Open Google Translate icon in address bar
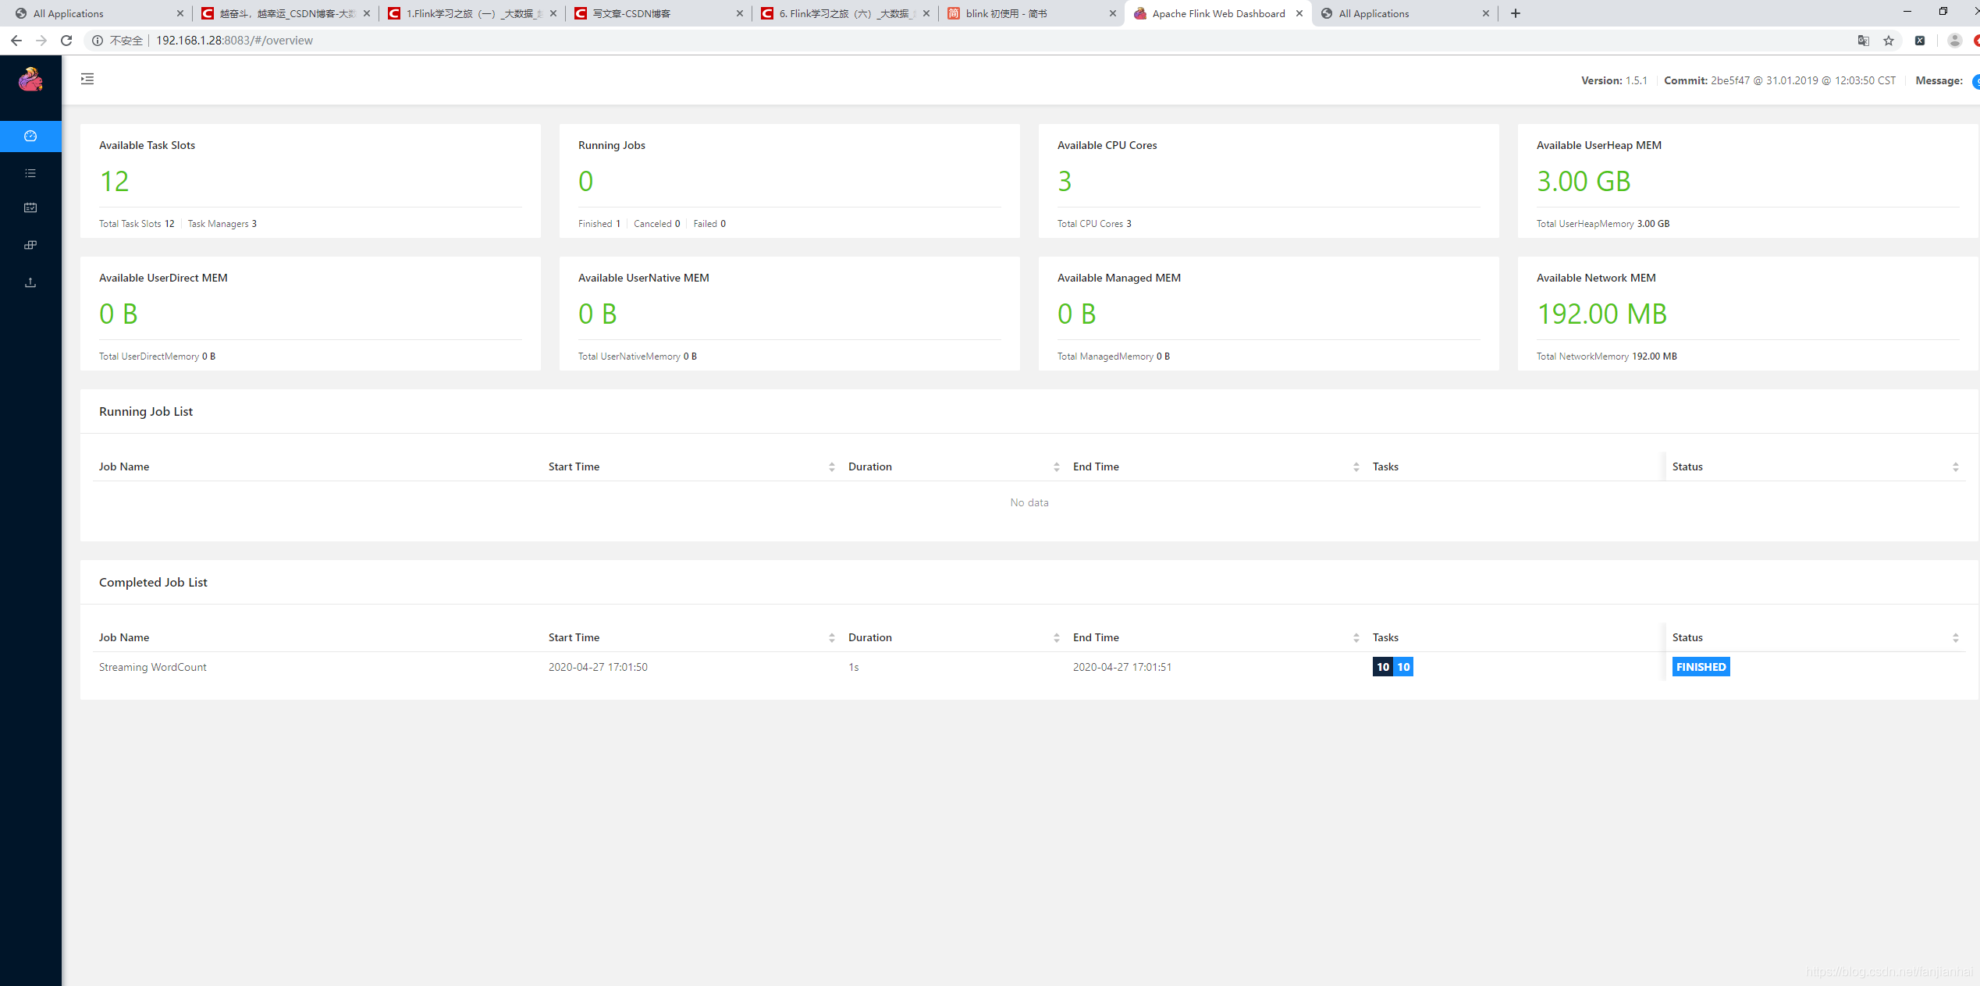Screen dimensions: 1980x986 pos(1863,41)
